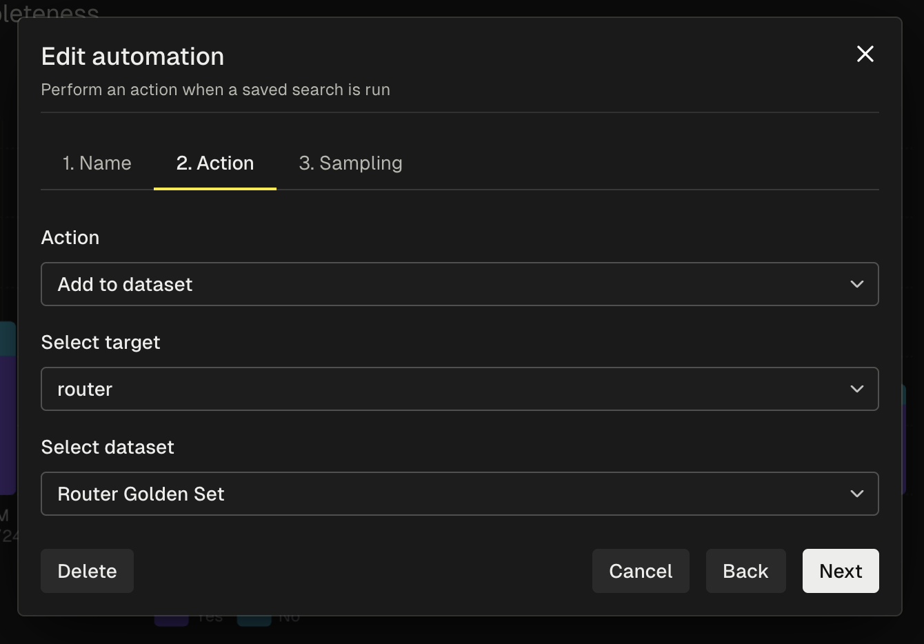Close the Edit automation dialog
The height and width of the screenshot is (644, 924).
pos(865,54)
